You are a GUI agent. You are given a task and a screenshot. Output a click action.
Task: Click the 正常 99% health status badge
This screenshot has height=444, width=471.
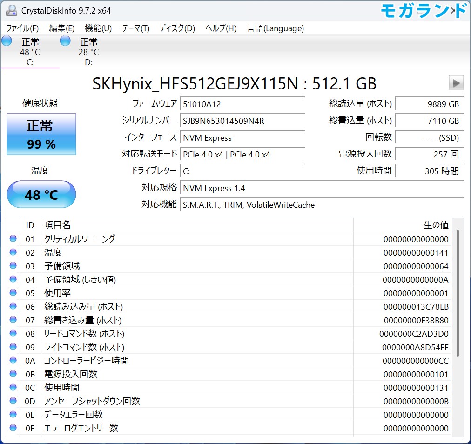[41, 134]
